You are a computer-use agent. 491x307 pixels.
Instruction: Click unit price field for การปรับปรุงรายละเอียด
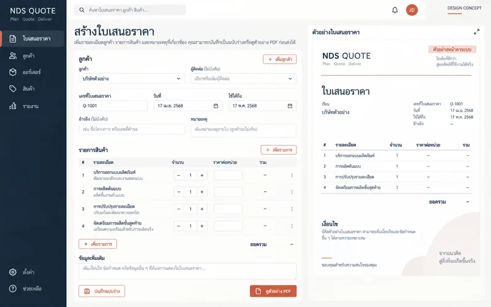(228, 209)
